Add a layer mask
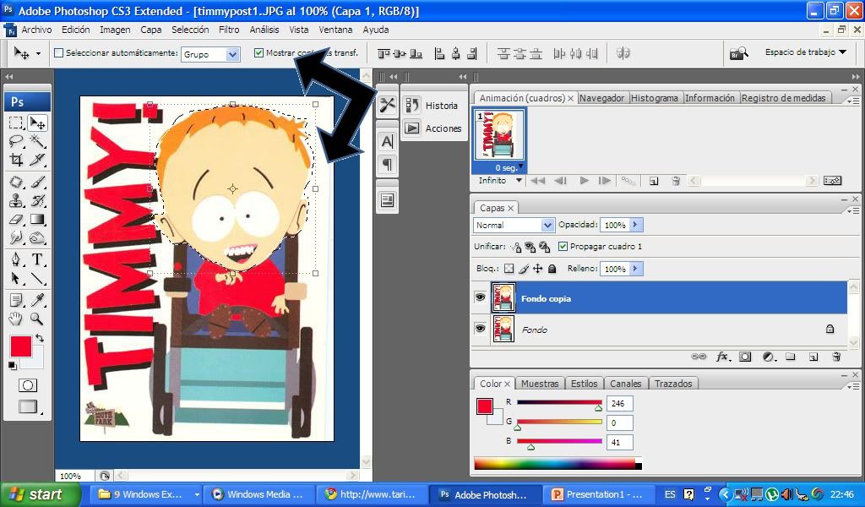Image resolution: width=865 pixels, height=507 pixels. pyautogui.click(x=745, y=357)
